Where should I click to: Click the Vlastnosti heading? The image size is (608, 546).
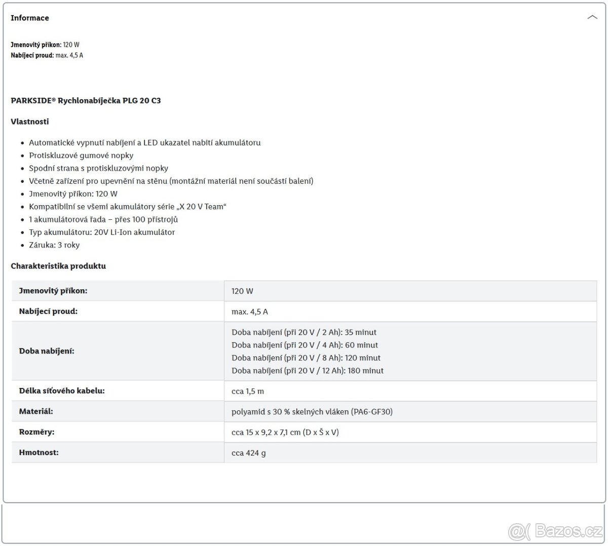(30, 122)
